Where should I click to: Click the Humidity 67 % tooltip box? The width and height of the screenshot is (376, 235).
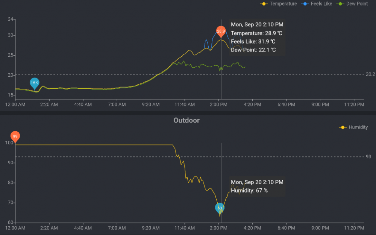click(257, 186)
